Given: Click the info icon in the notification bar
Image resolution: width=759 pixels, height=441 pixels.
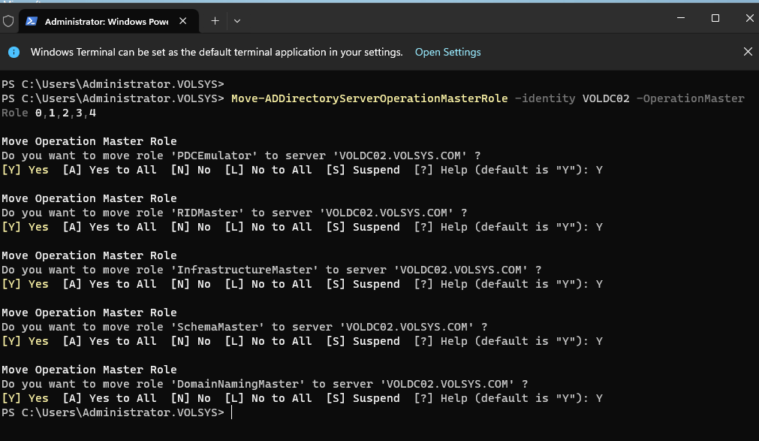Looking at the screenshot, I should (14, 52).
